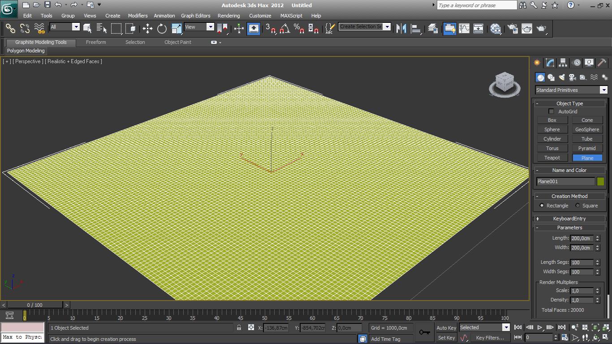
Task: Switch to the Hierarchy command panel
Action: [x=563, y=63]
